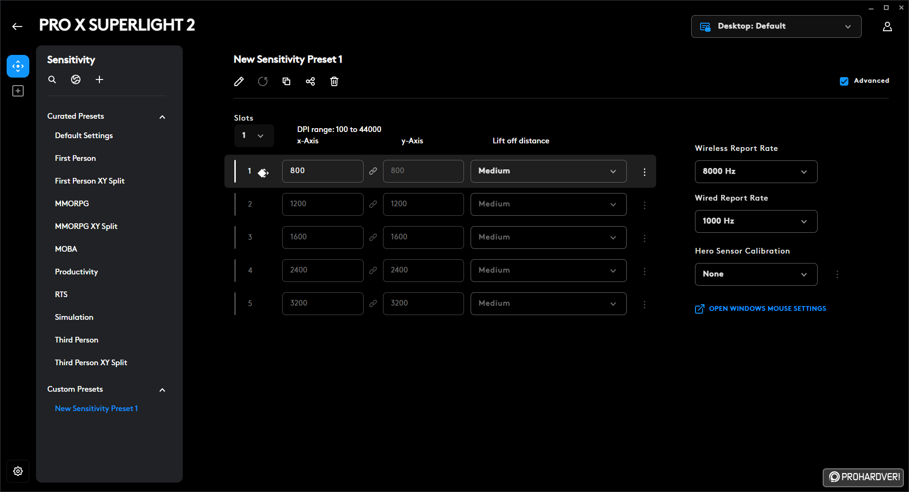Select Third Person XY Split preset
The height and width of the screenshot is (492, 909).
click(x=91, y=363)
